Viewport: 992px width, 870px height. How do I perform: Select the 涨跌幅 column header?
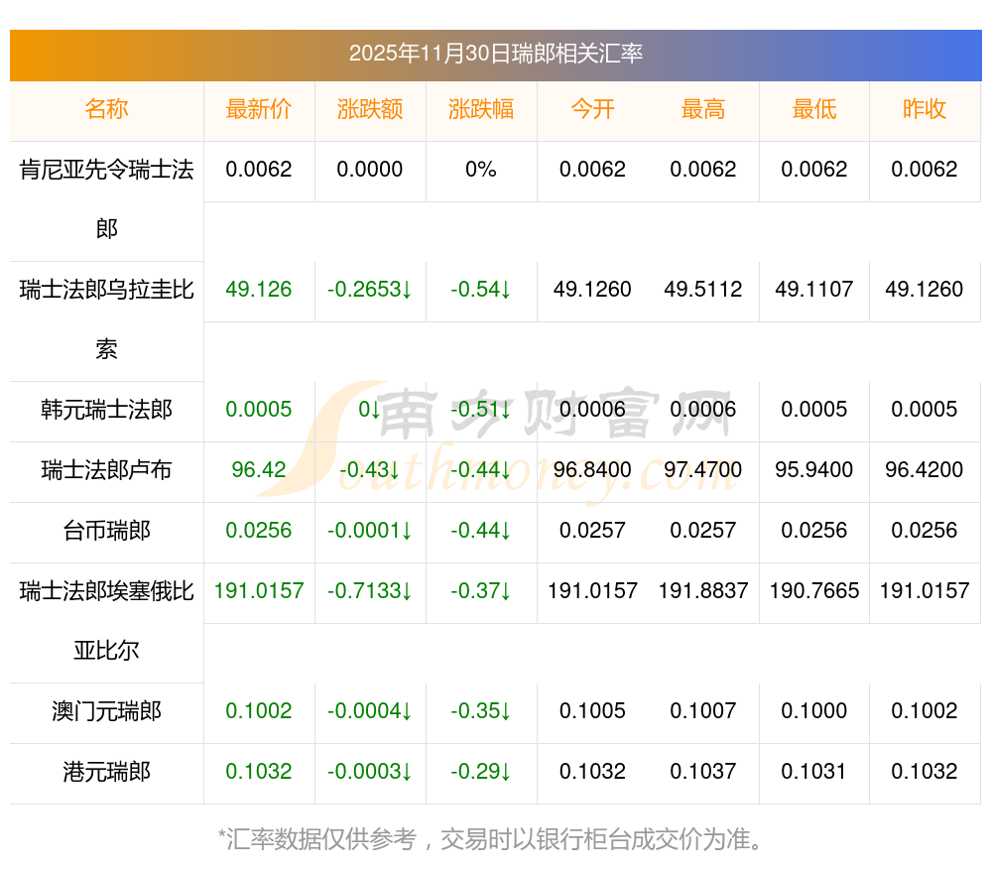[x=481, y=110]
